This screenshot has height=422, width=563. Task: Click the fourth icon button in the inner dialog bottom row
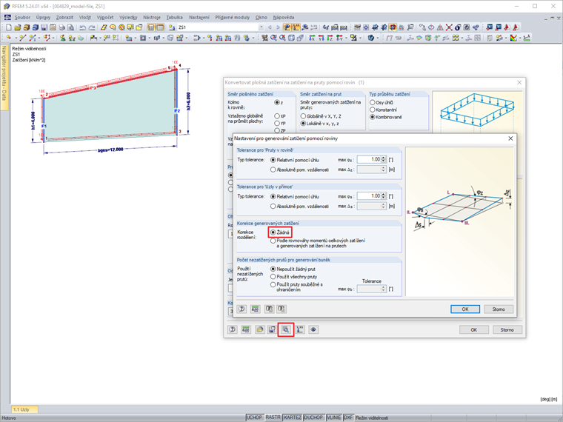pos(281,309)
